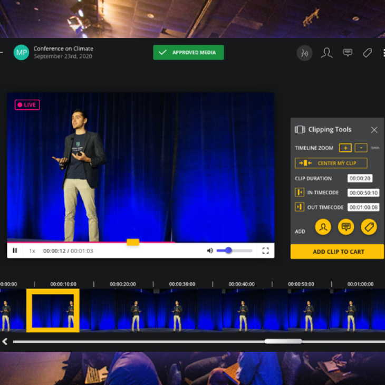Open the people icon in header
Image resolution: width=385 pixels, height=385 pixels.
326,53
